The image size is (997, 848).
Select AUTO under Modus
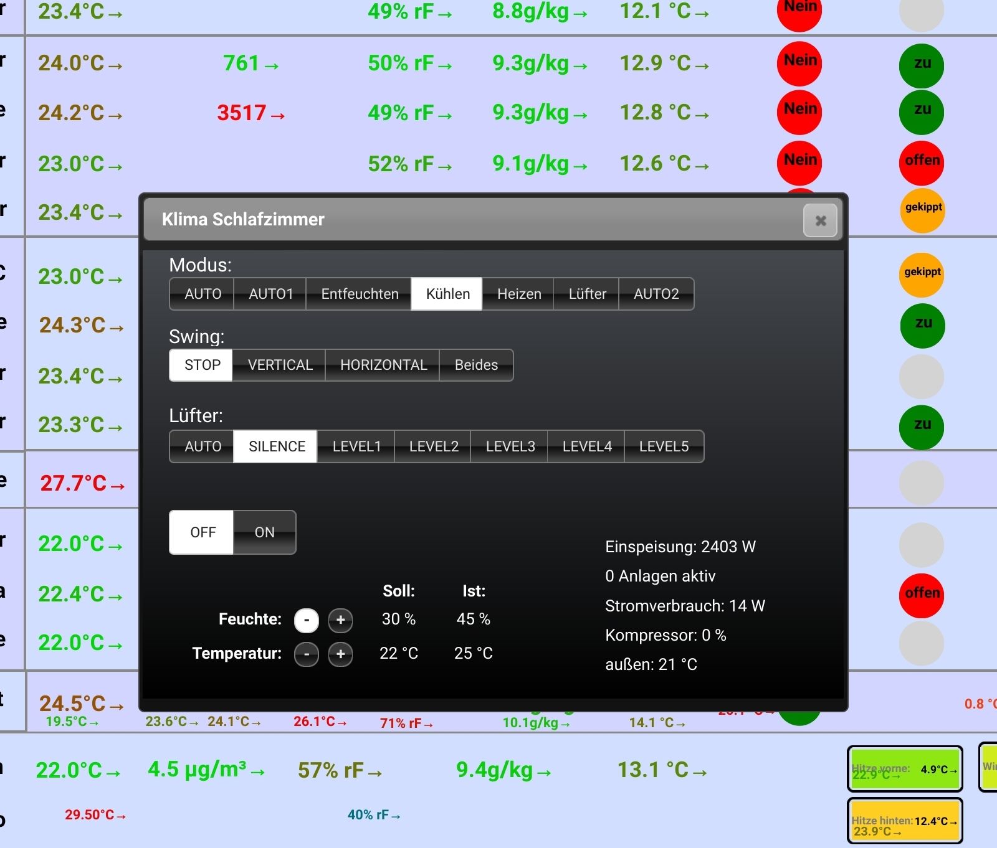tap(203, 294)
